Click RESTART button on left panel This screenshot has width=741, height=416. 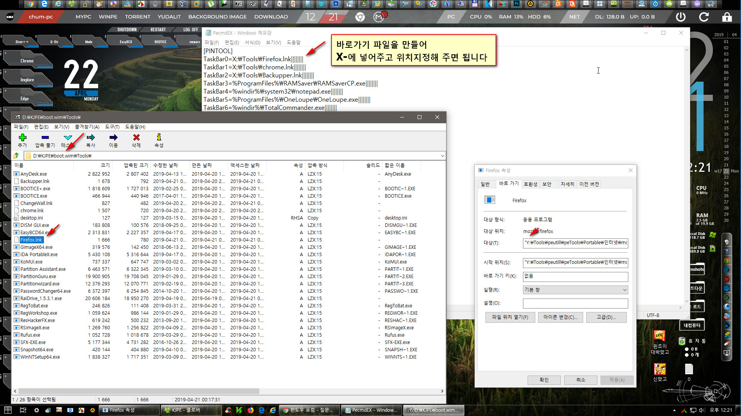tap(158, 30)
